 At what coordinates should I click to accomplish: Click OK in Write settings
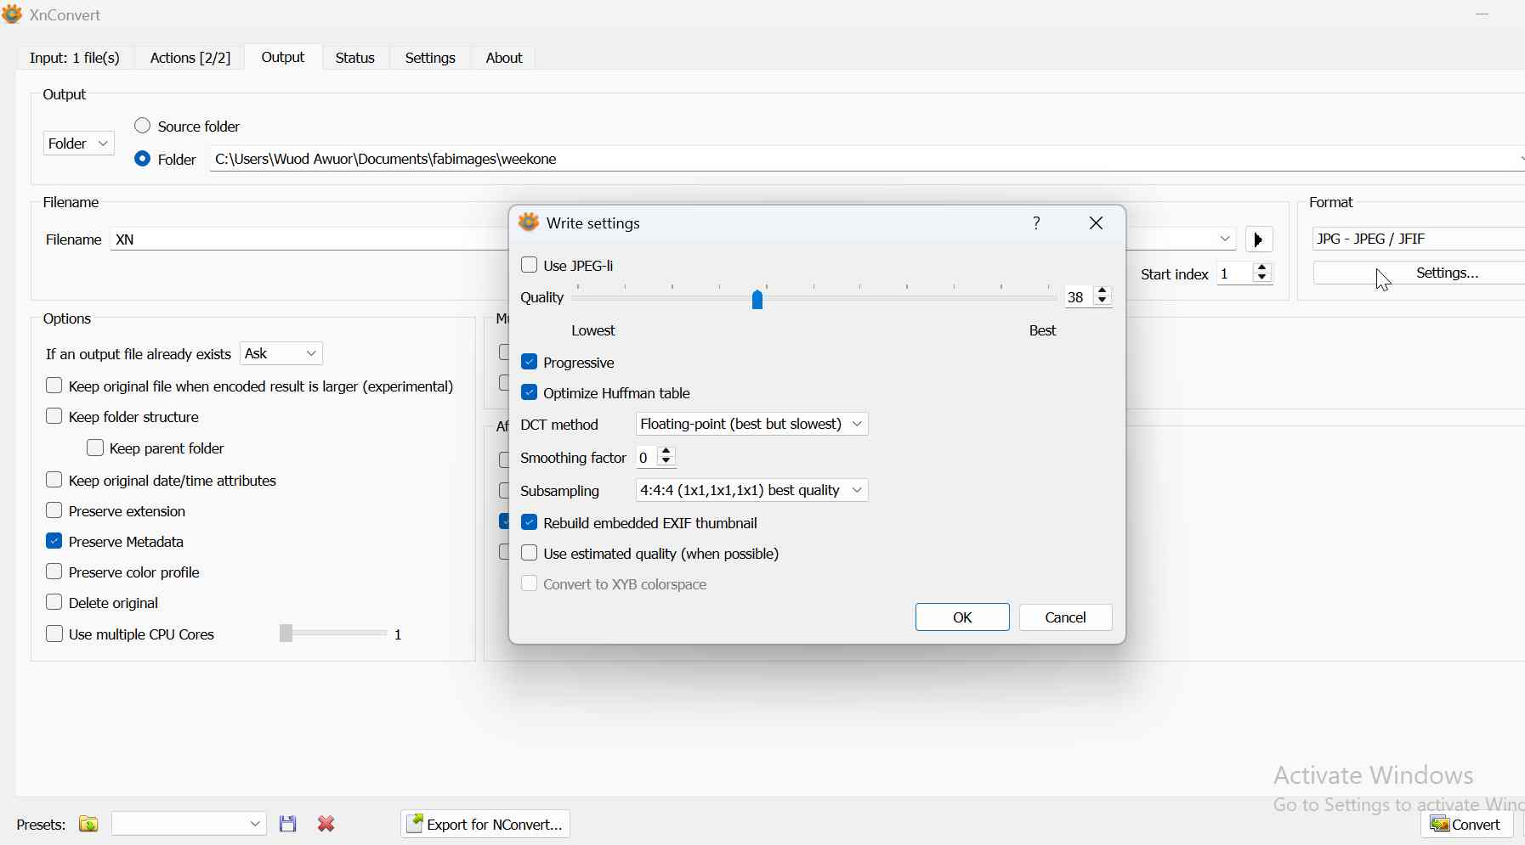pyautogui.click(x=962, y=617)
